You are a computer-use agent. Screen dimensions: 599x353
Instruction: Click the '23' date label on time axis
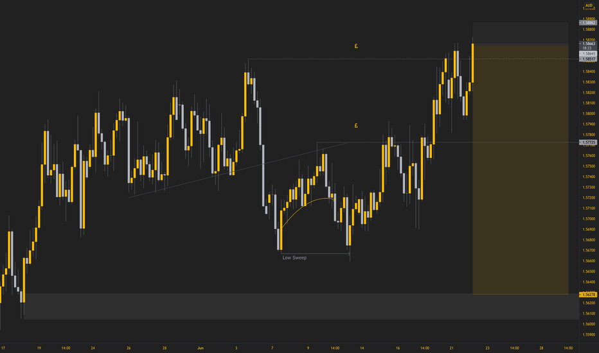(x=487, y=348)
